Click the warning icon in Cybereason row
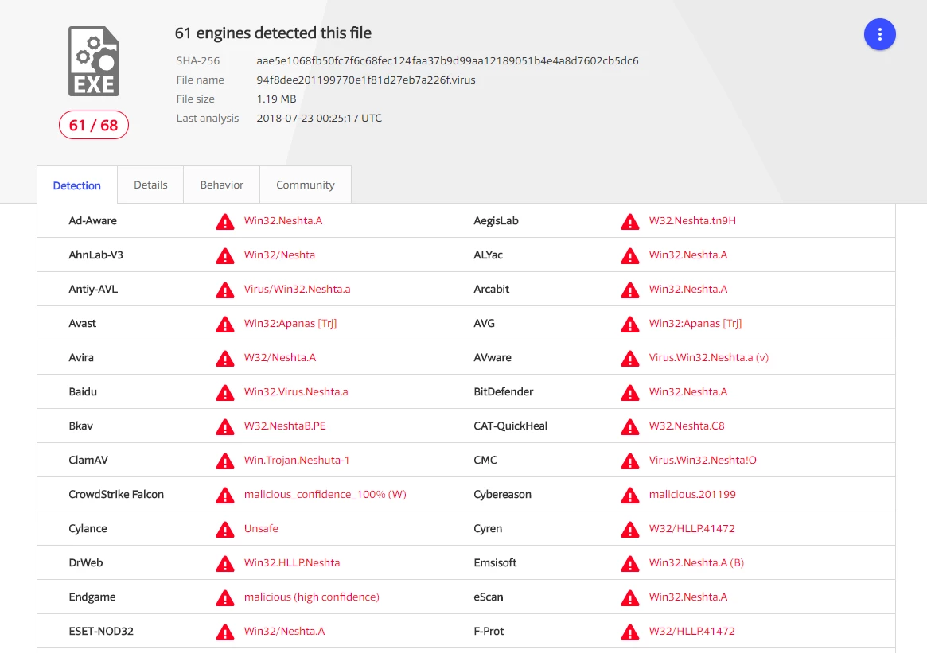The image size is (927, 653). click(x=629, y=496)
